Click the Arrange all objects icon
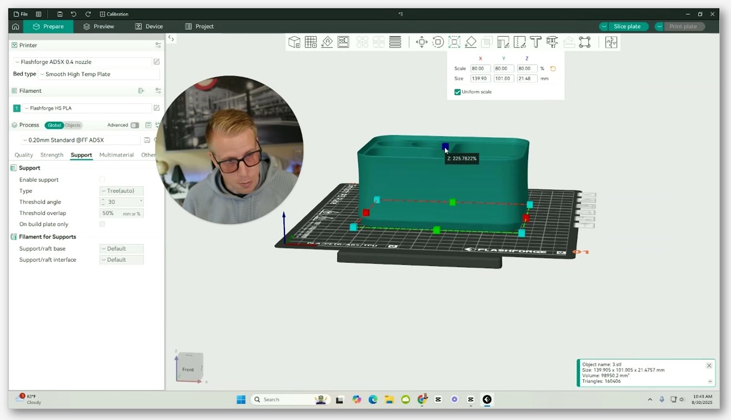This screenshot has height=420, width=731. 343,42
